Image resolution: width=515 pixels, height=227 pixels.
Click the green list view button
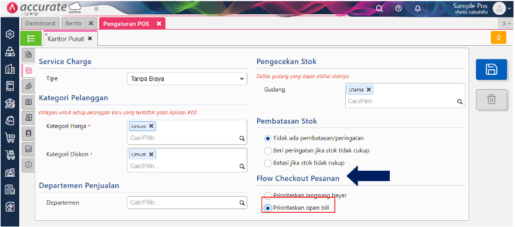click(31, 38)
